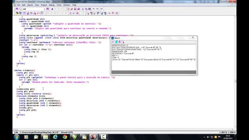Open the Watch Window toolbar icon
Viewport: 249px width, 140px height.
[42, 13]
